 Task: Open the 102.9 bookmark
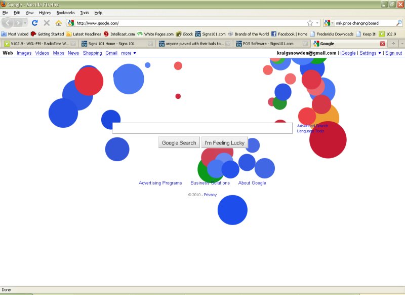388,34
